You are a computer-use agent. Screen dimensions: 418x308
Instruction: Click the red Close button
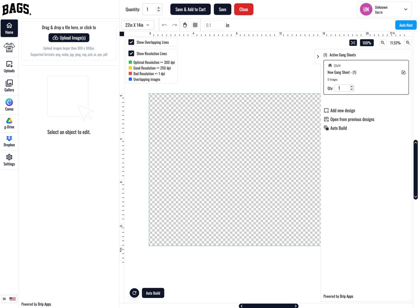244,9
